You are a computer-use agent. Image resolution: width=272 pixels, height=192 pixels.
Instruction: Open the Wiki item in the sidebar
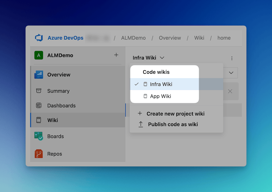(53, 120)
